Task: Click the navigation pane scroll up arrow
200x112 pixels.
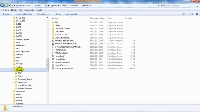Action: click(48, 18)
